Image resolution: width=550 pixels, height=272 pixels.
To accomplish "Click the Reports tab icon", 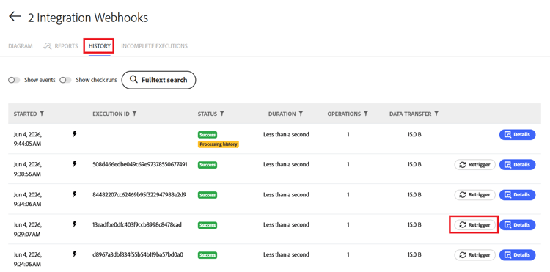I will 48,46.
